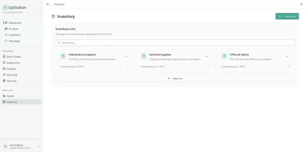Click the OpStation logo icon
The image size is (307, 152).
[5, 8]
